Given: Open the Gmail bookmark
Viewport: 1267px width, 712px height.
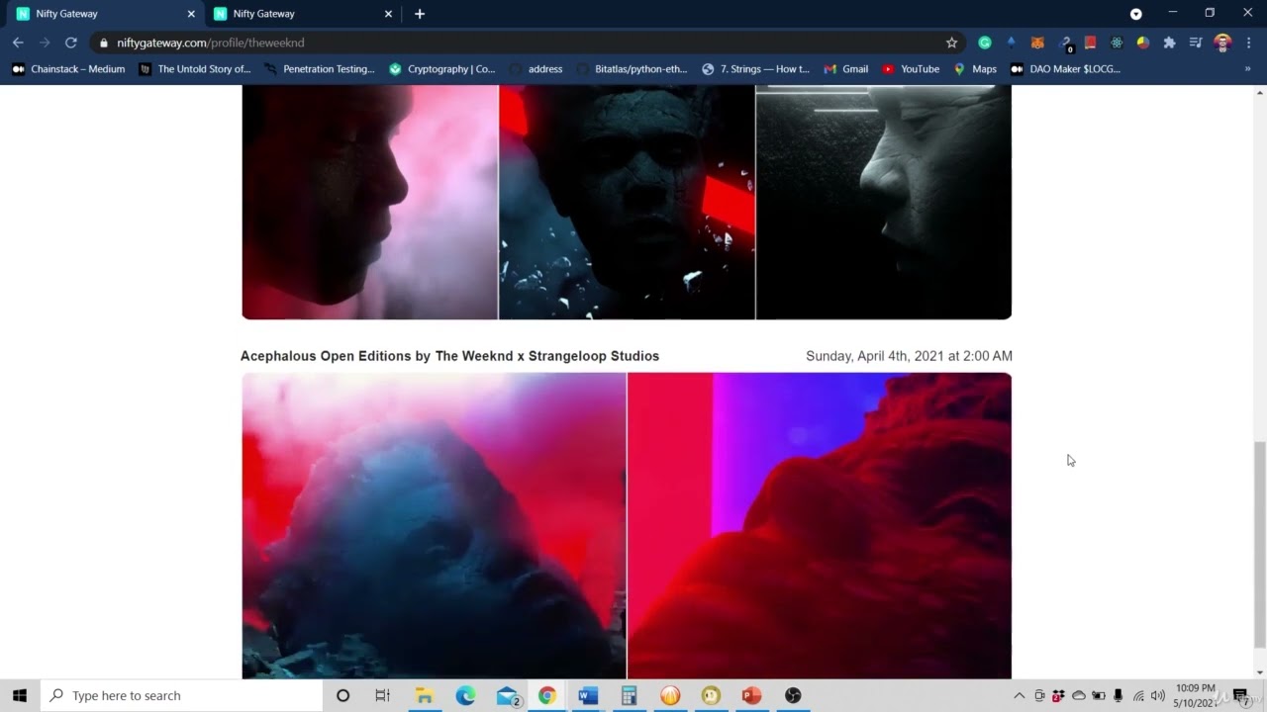Looking at the screenshot, I should [x=846, y=69].
